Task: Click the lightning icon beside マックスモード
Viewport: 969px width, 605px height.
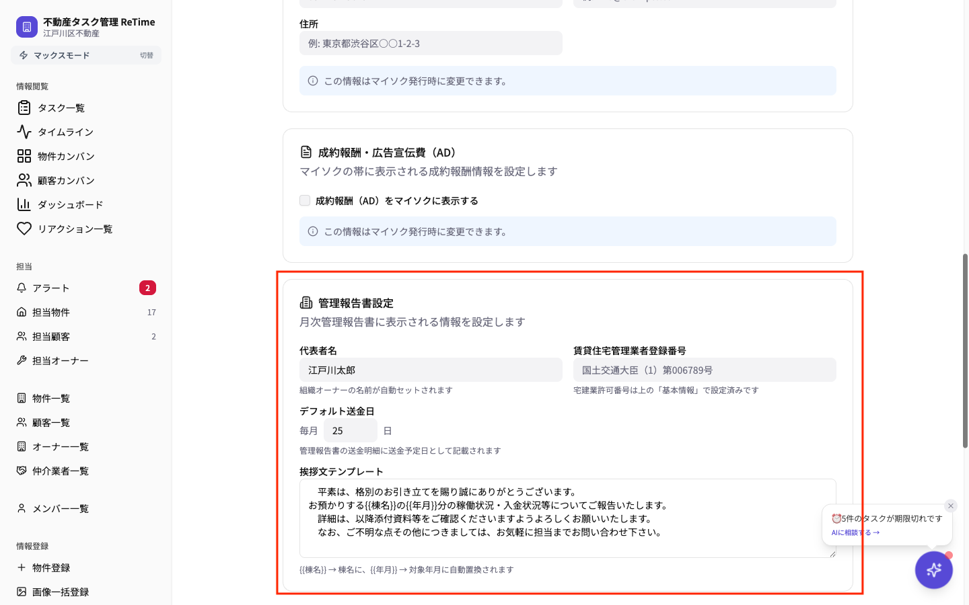Action: click(24, 55)
